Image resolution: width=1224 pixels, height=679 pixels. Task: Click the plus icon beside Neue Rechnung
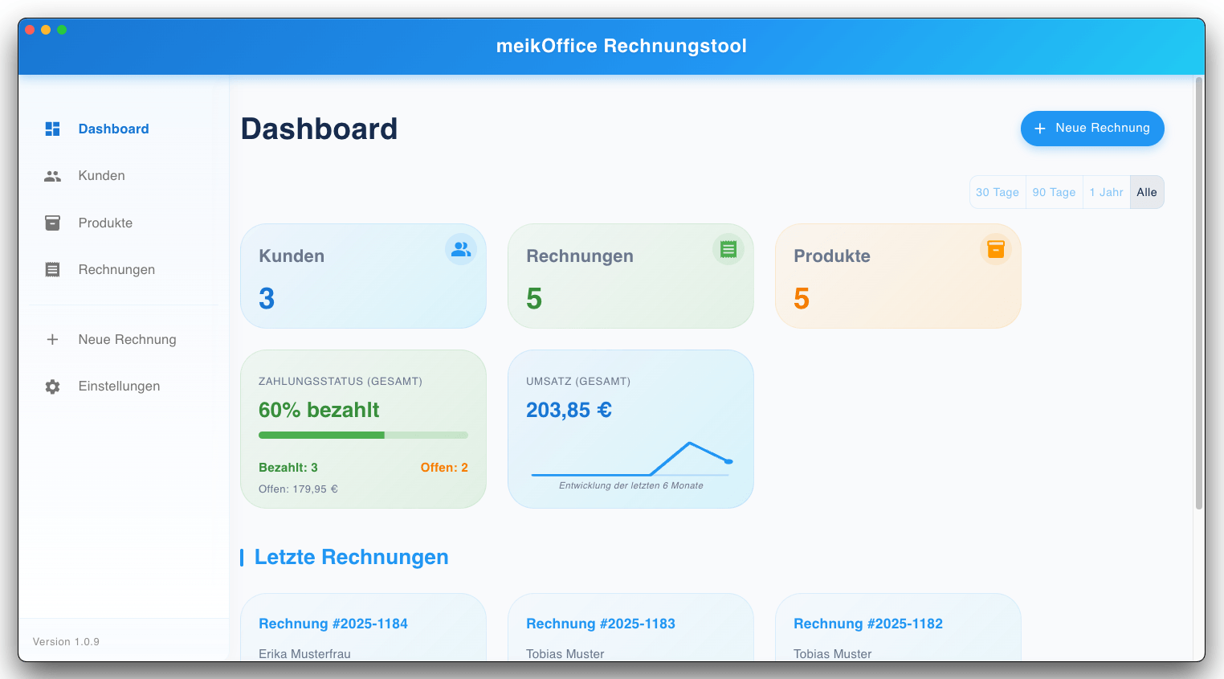tap(52, 339)
